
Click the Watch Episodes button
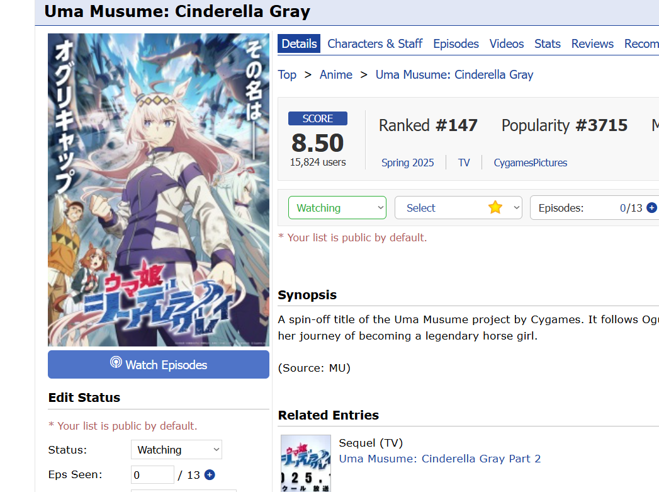pyautogui.click(x=159, y=365)
